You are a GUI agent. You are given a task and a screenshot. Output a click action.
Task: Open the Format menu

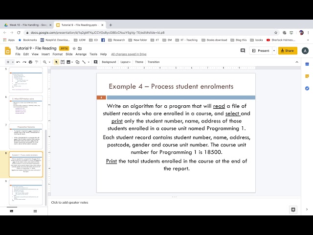58,54
